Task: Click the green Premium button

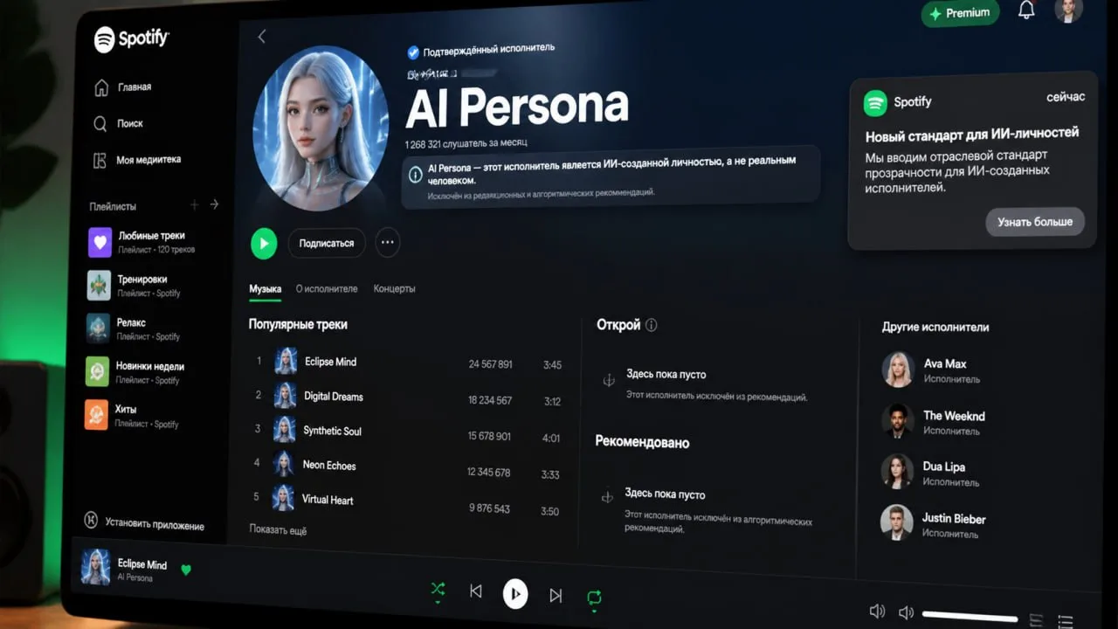Action: pos(960,13)
